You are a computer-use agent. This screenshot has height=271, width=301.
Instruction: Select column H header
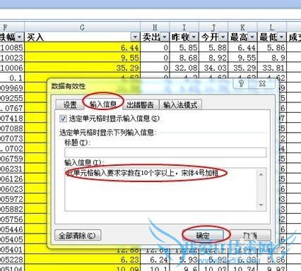pos(155,28)
